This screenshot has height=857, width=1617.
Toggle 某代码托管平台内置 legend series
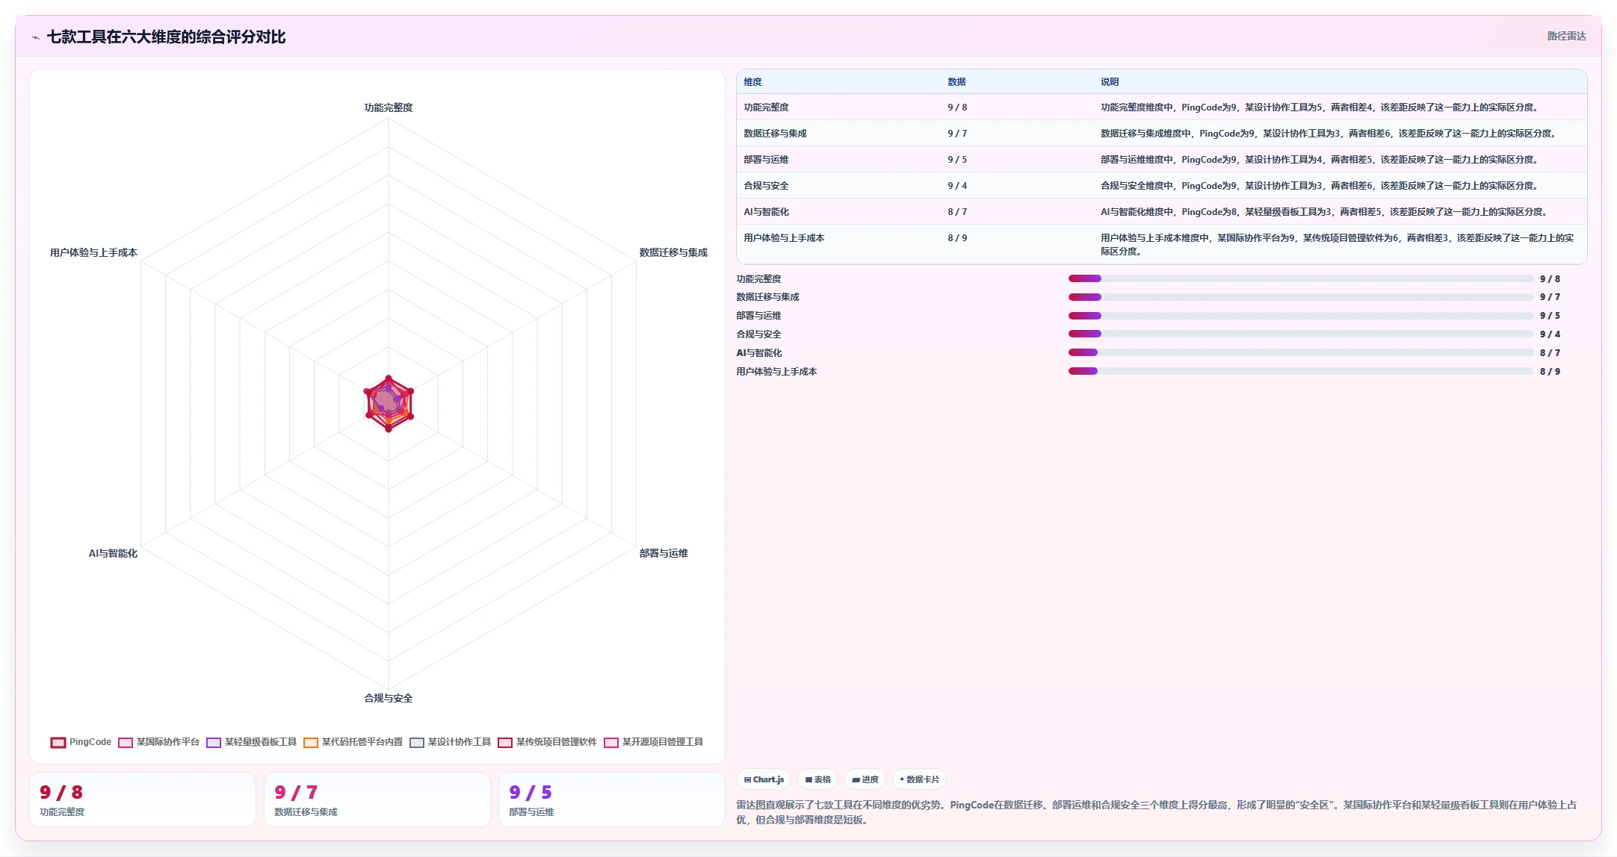click(353, 742)
